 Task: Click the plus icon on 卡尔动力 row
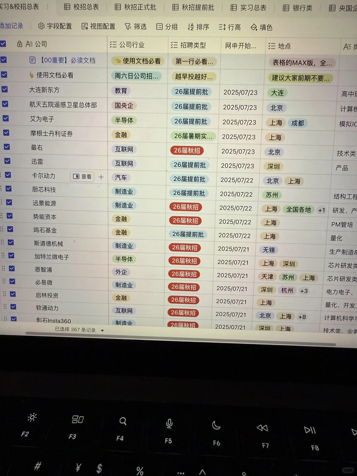(x=101, y=177)
